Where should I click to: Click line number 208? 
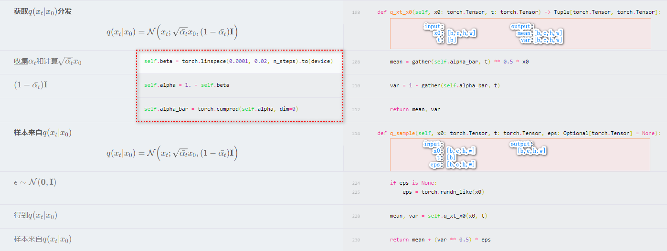coord(356,62)
